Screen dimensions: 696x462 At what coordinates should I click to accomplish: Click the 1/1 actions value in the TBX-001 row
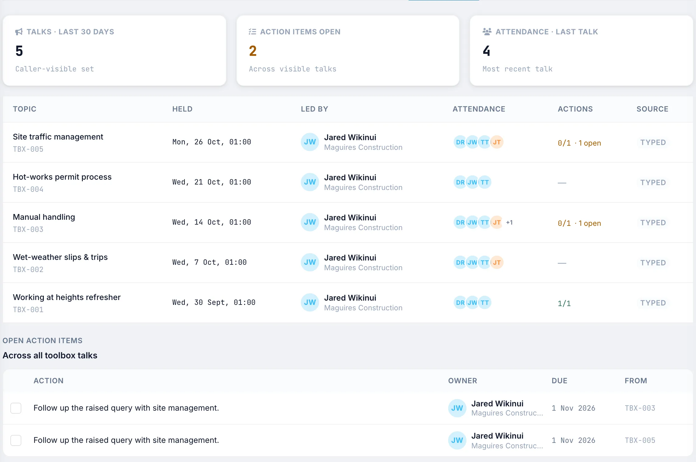[564, 303]
